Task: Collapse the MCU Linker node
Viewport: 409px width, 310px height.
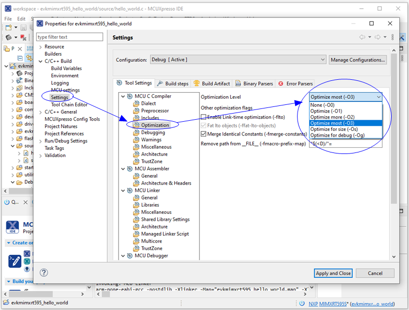Action: point(123,190)
